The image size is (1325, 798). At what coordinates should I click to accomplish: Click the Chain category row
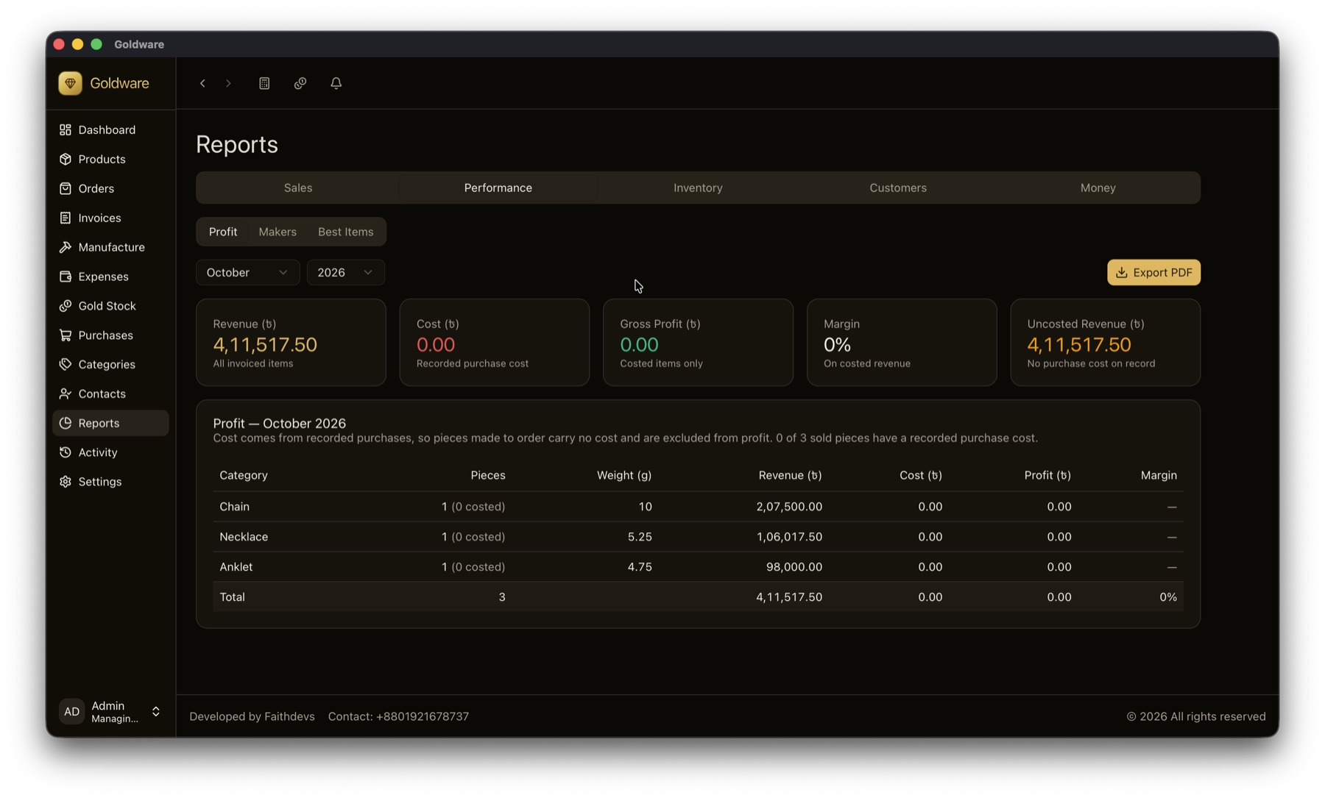pyautogui.click(x=698, y=507)
